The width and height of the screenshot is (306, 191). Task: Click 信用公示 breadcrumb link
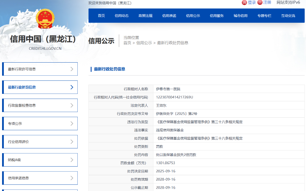(144, 43)
